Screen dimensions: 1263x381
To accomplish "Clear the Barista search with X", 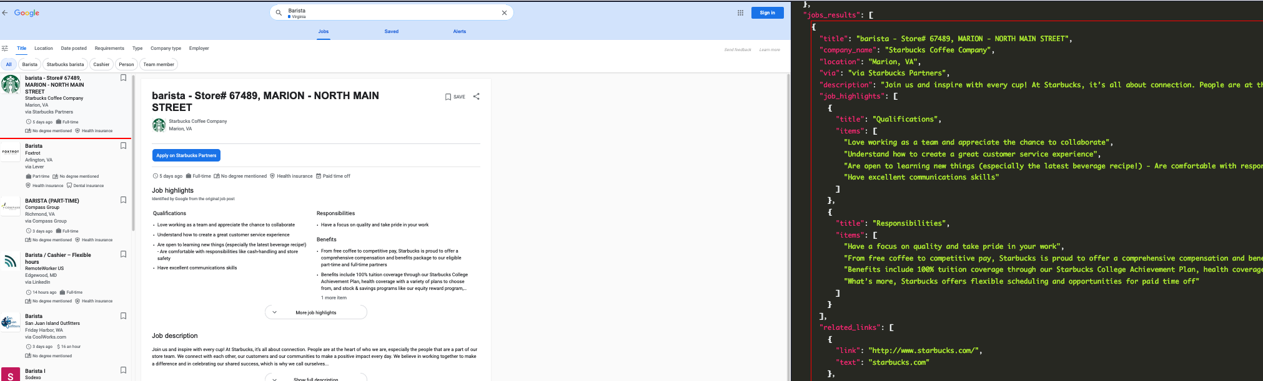I will (x=504, y=12).
